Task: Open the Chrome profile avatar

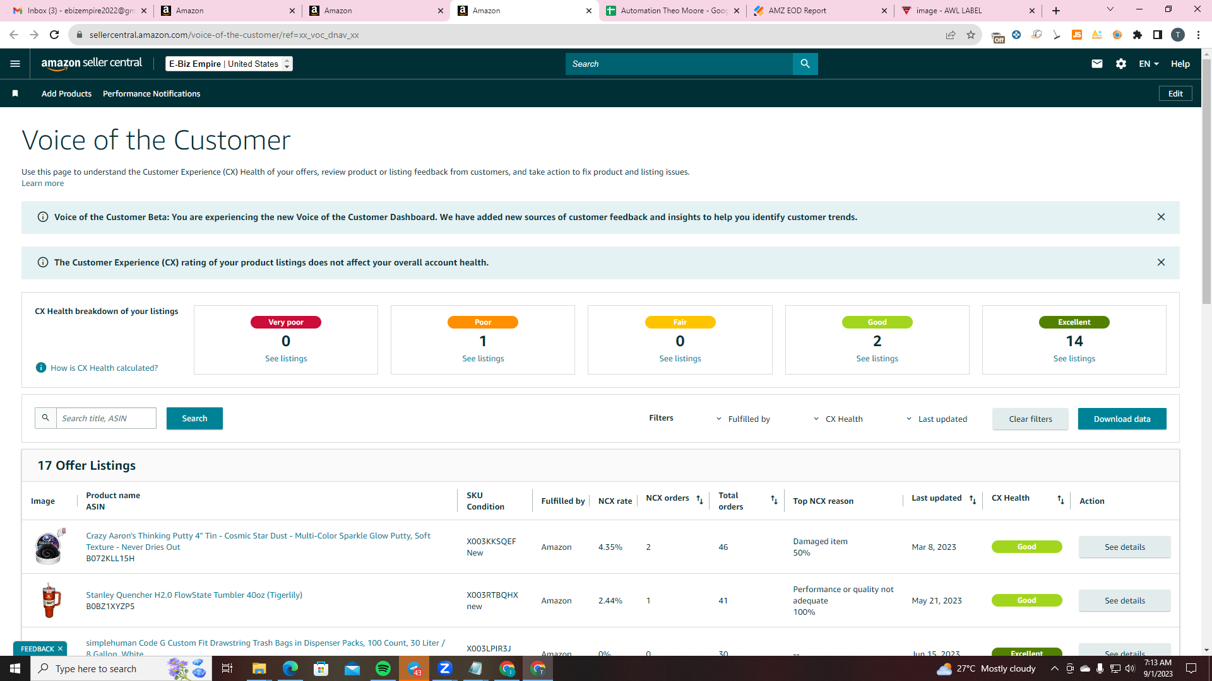Action: coord(1178,35)
